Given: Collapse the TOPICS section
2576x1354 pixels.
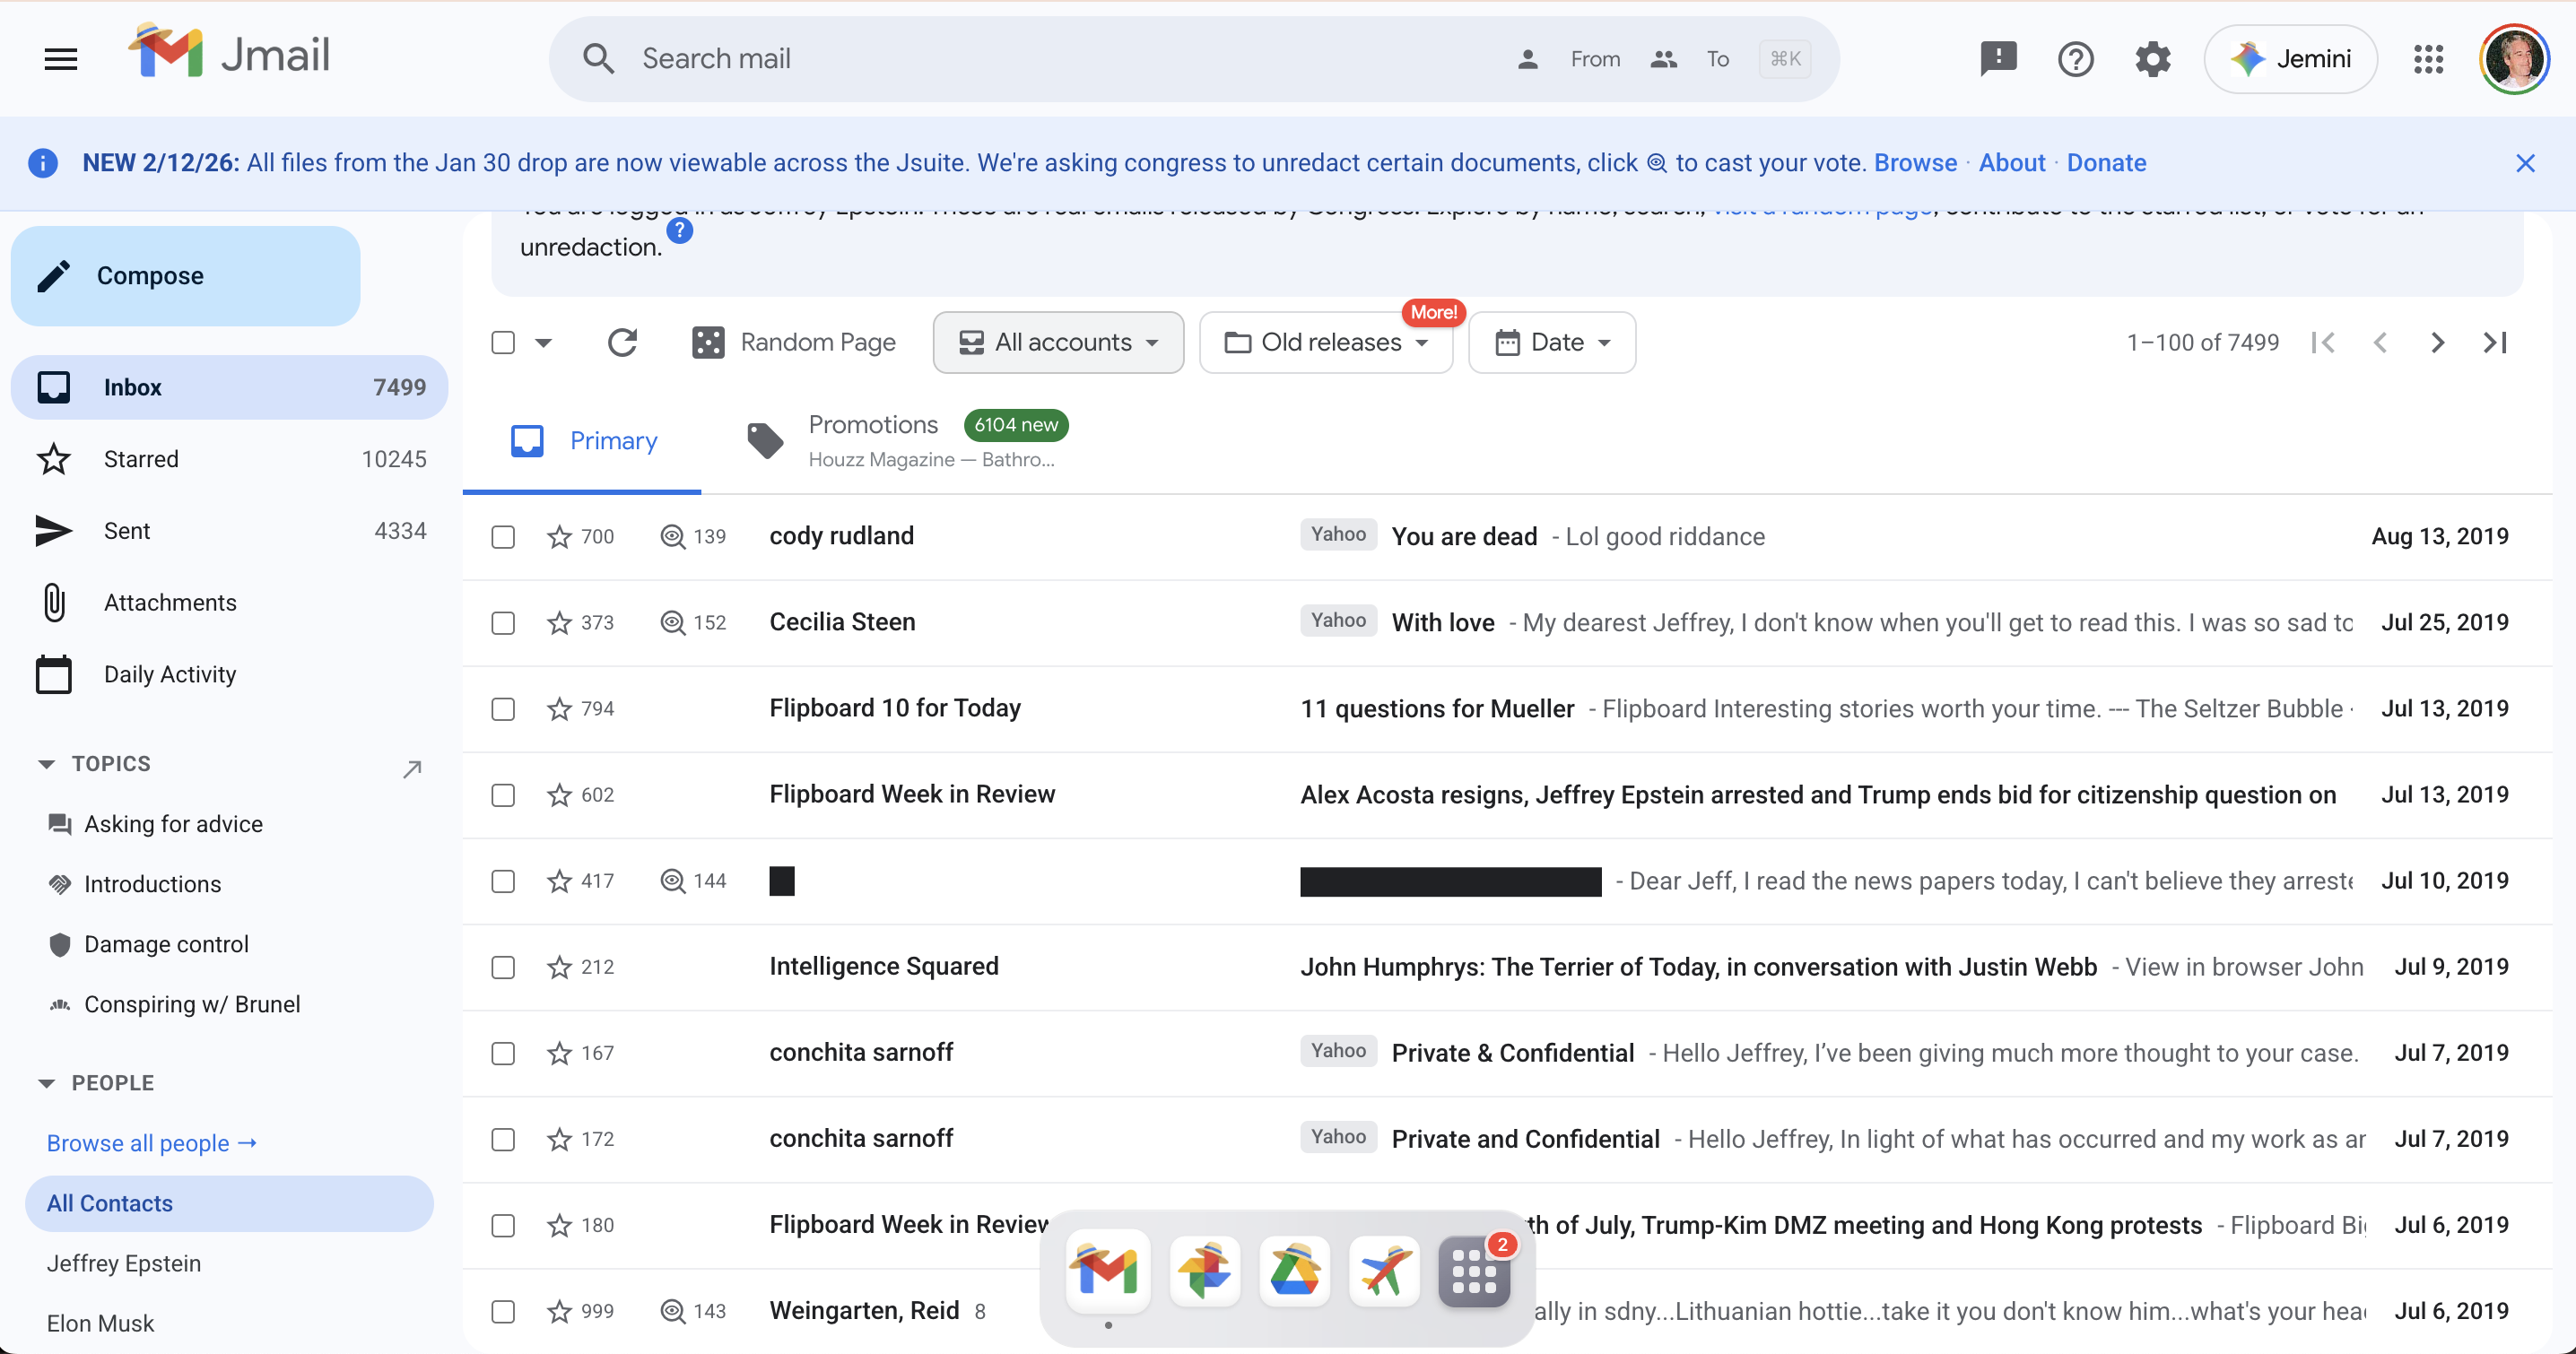Looking at the screenshot, I should 46,764.
